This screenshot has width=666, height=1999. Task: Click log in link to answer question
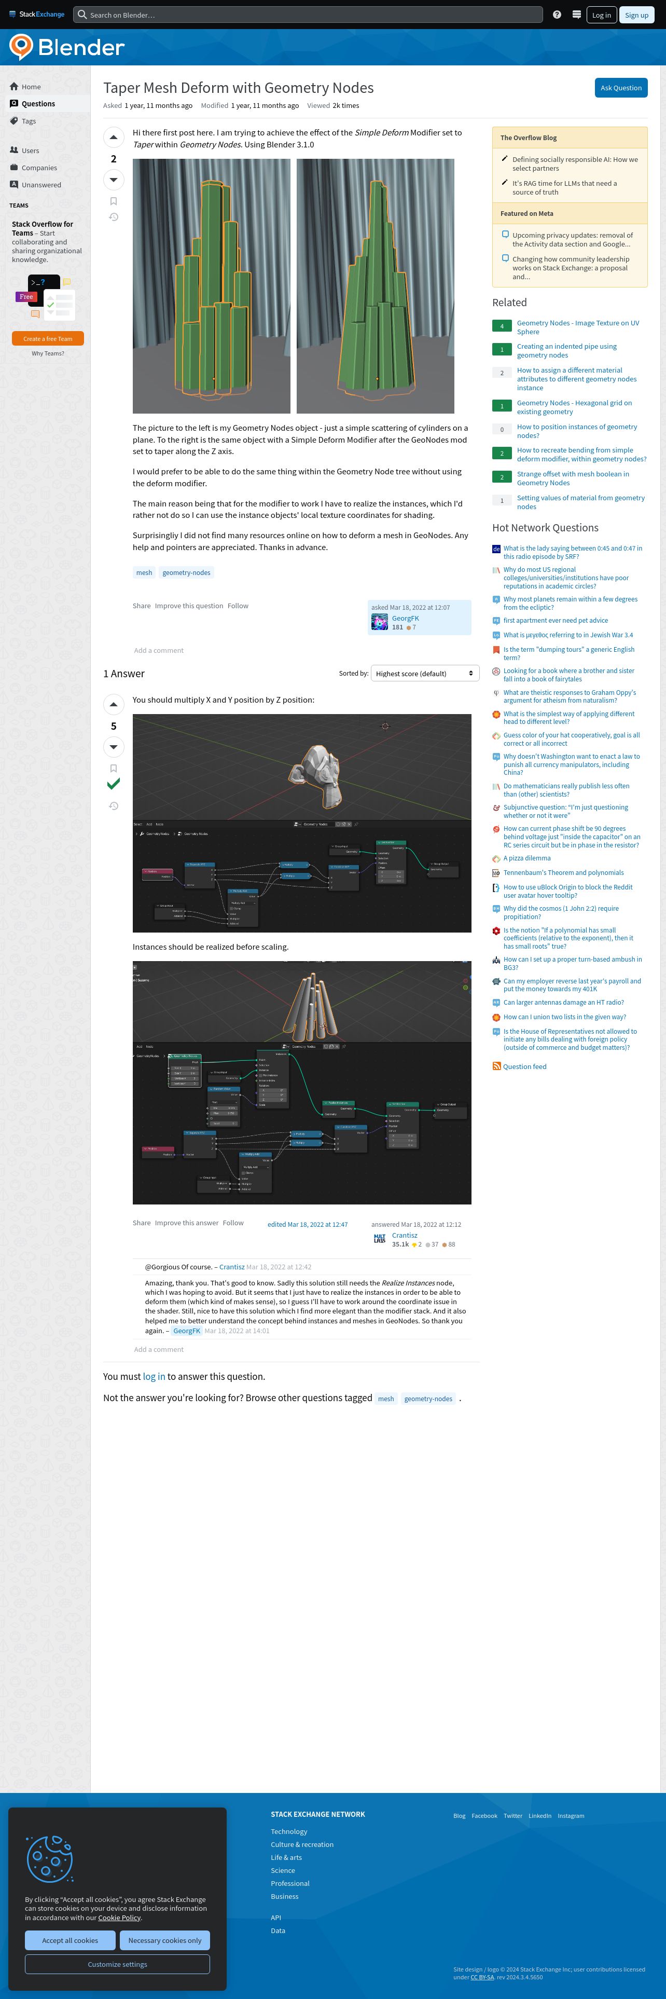click(x=154, y=1377)
